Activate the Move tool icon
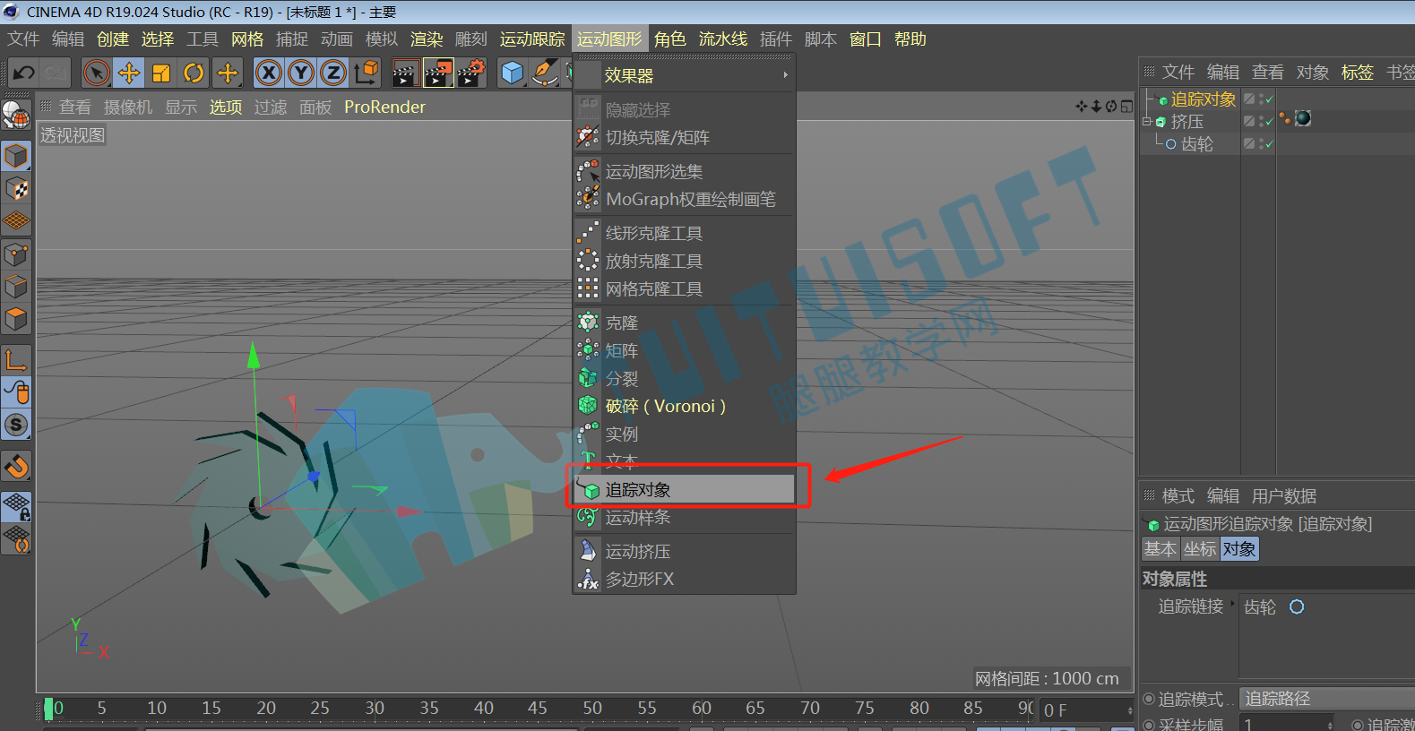The width and height of the screenshot is (1415, 731). 129,73
